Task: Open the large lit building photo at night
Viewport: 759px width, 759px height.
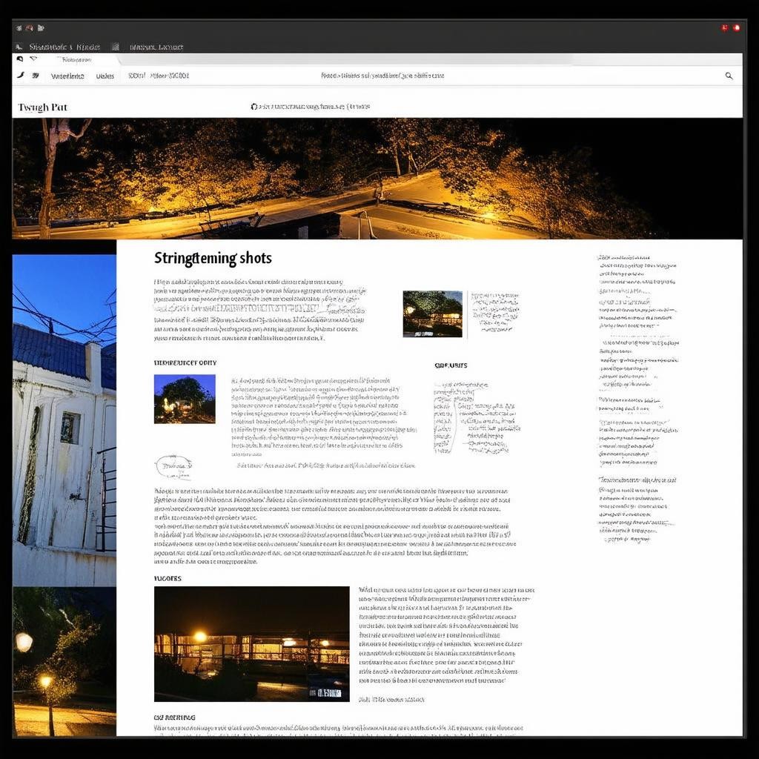Action: pos(251,643)
